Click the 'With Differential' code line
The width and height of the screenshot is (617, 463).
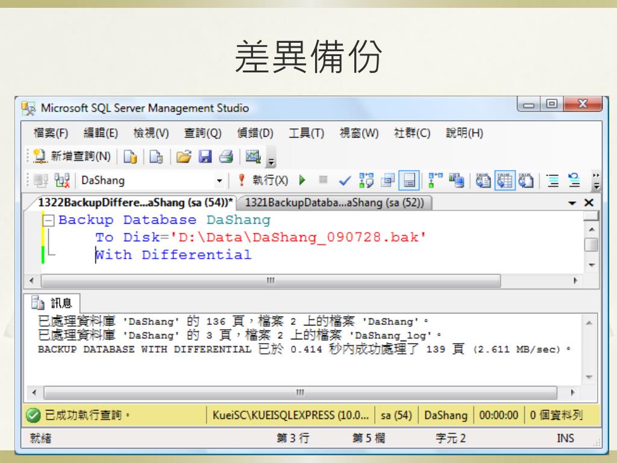tap(173, 255)
